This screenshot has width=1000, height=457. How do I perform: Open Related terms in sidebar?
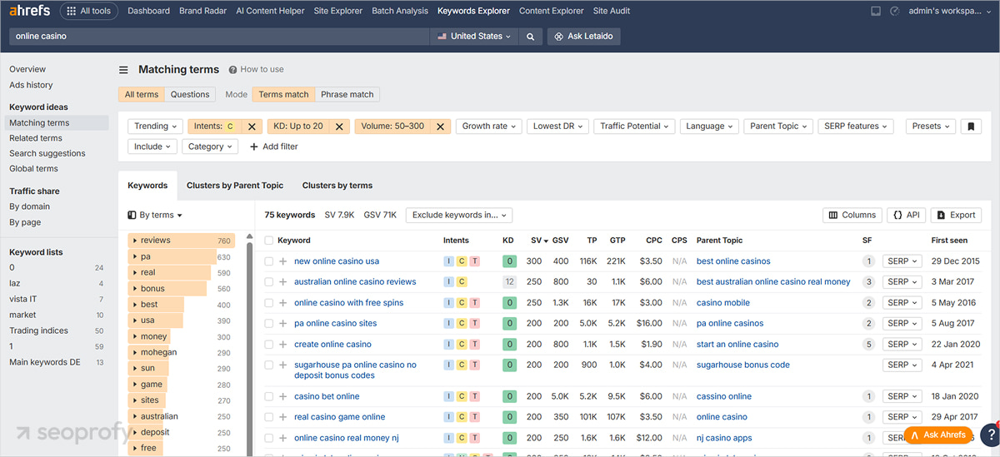click(36, 138)
